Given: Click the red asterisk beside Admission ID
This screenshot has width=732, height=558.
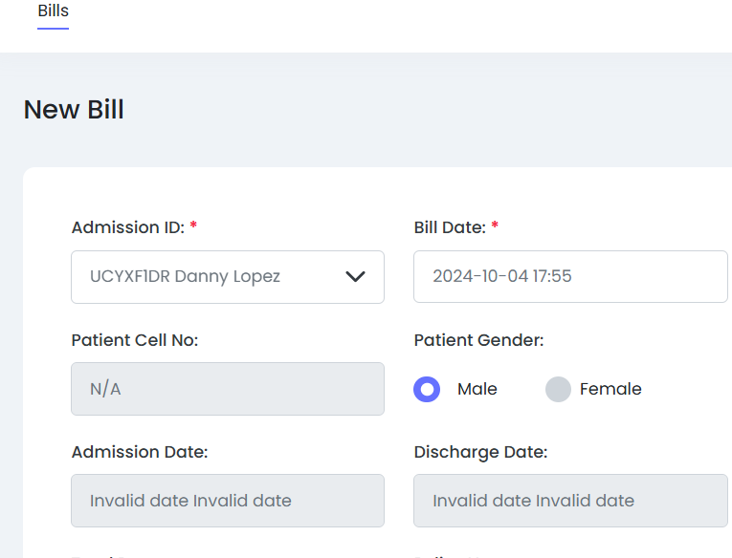Looking at the screenshot, I should coord(193,225).
